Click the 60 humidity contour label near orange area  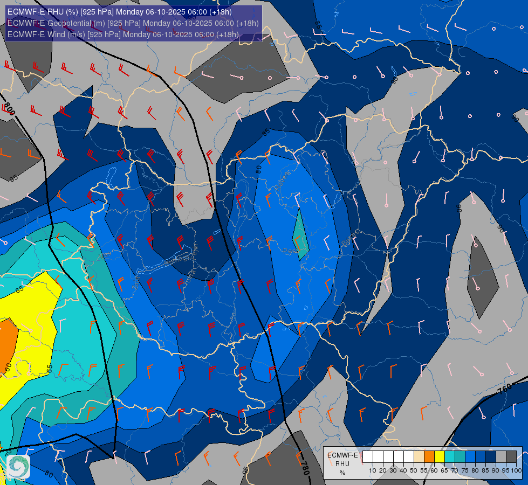8,366
